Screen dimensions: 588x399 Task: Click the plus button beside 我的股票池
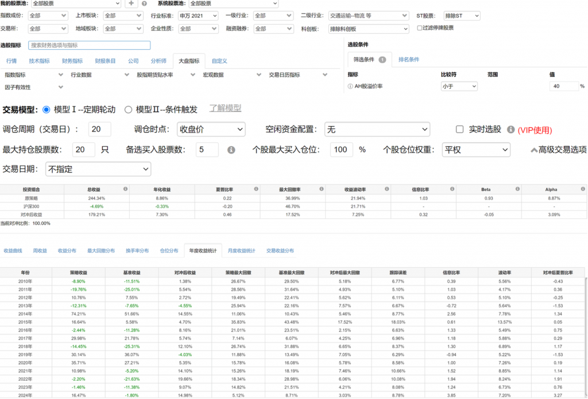131,3
